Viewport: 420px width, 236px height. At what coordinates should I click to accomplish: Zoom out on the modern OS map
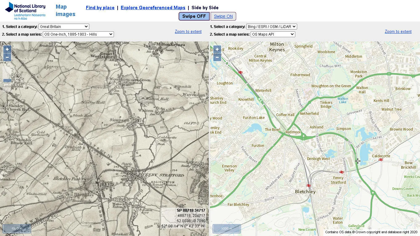click(x=217, y=57)
